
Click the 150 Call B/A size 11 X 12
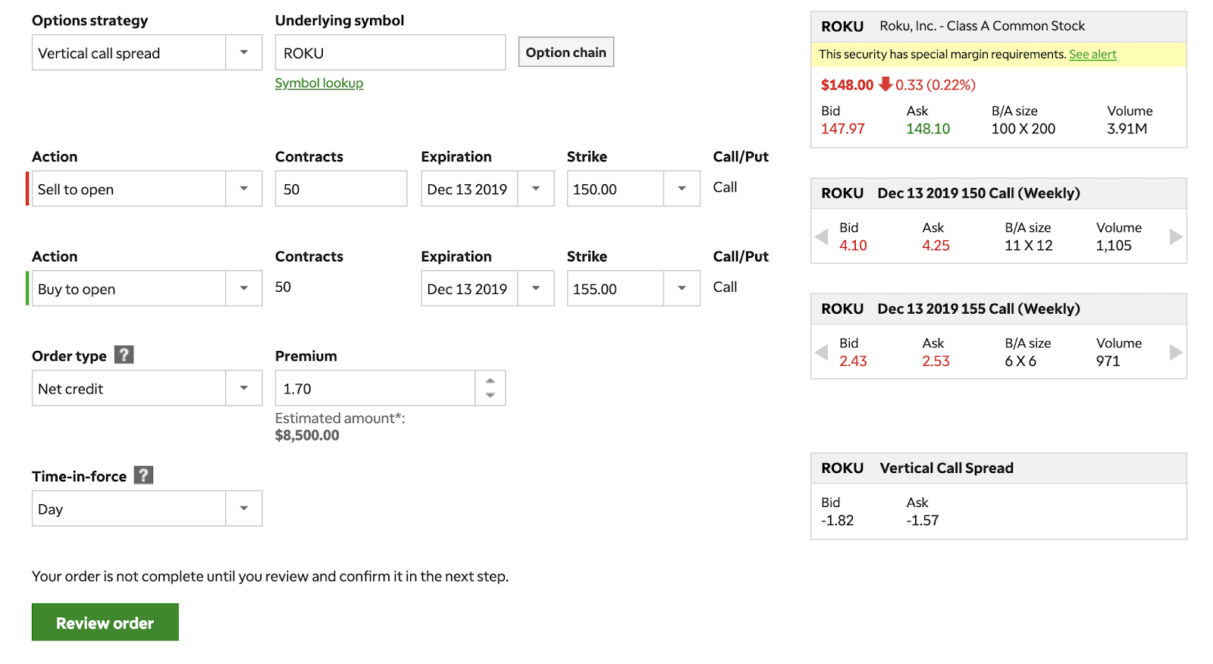[1029, 246]
